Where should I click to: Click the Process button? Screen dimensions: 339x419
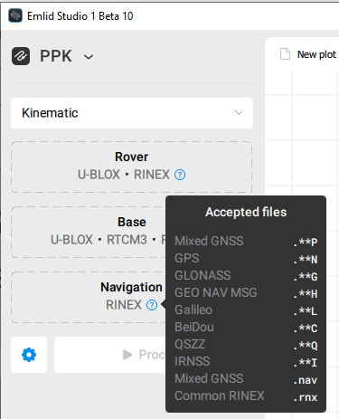[110, 355]
